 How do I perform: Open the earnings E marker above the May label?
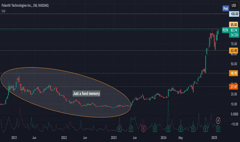point(181,129)
